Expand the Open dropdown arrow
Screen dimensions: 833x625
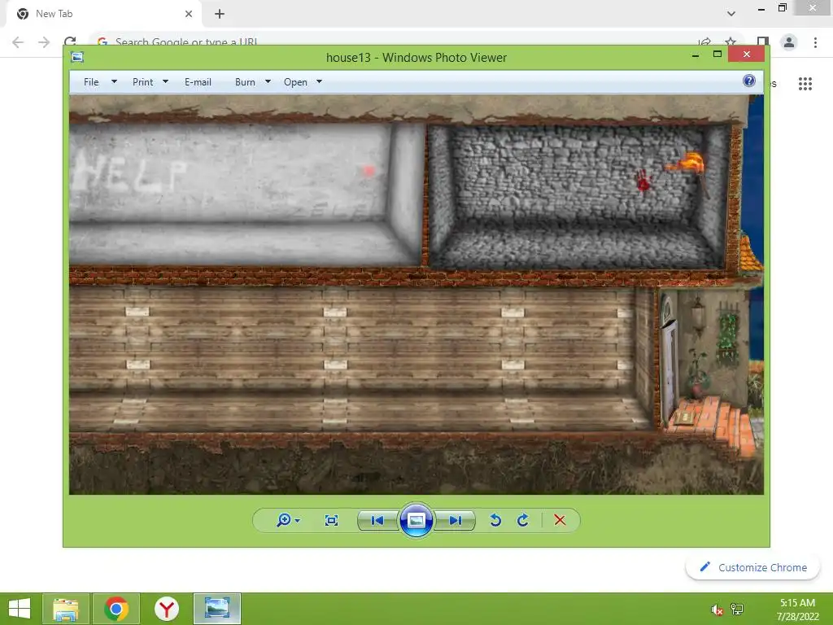point(319,81)
